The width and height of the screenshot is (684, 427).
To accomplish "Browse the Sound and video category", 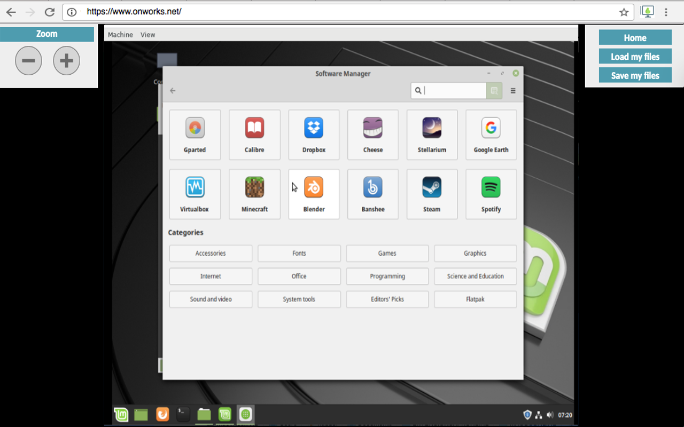I will point(211,299).
